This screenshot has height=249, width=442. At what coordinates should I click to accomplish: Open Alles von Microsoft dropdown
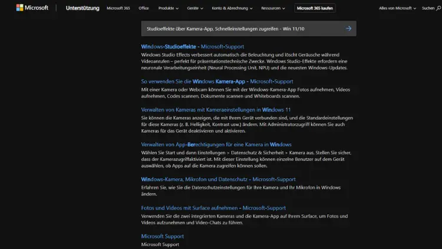tap(397, 8)
